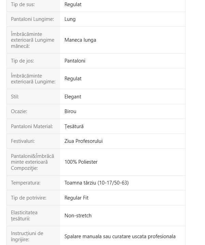Select the "Maneca lunga" value text
This screenshot has width=205, height=245.
click(80, 40)
